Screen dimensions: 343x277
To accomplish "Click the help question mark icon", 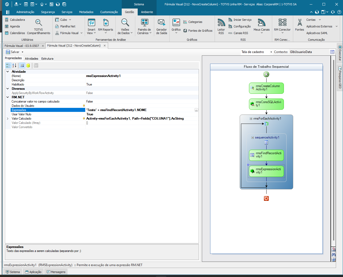I will (x=339, y=12).
